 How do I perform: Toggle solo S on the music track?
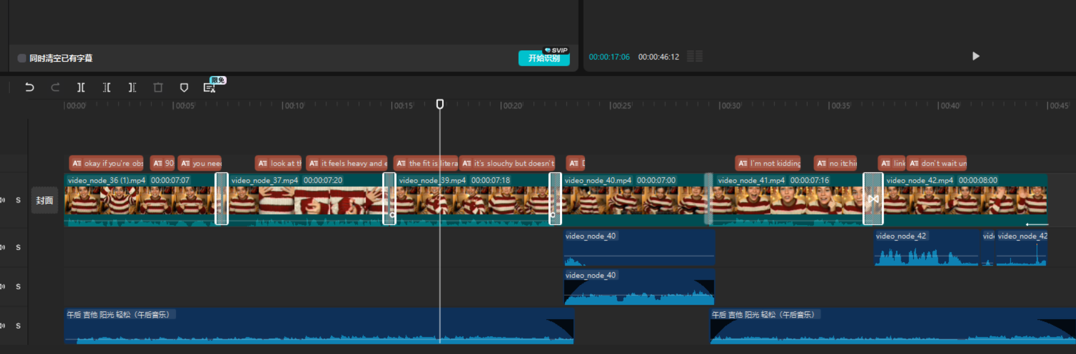click(18, 326)
